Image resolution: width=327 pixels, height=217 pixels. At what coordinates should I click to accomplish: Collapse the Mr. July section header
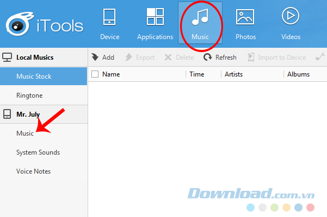[x=44, y=114]
